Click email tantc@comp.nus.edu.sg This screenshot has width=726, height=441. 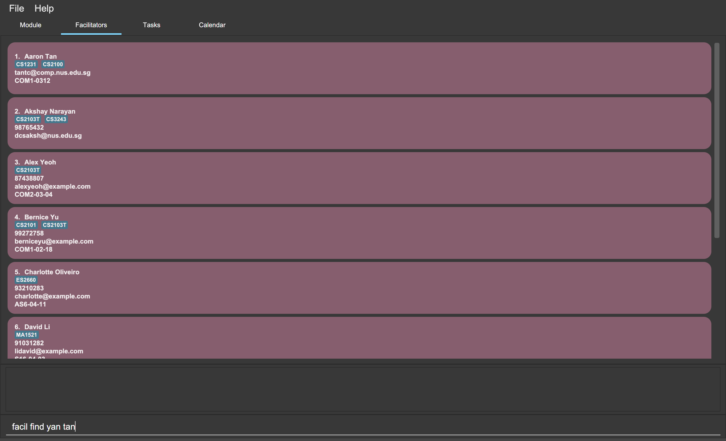point(52,73)
